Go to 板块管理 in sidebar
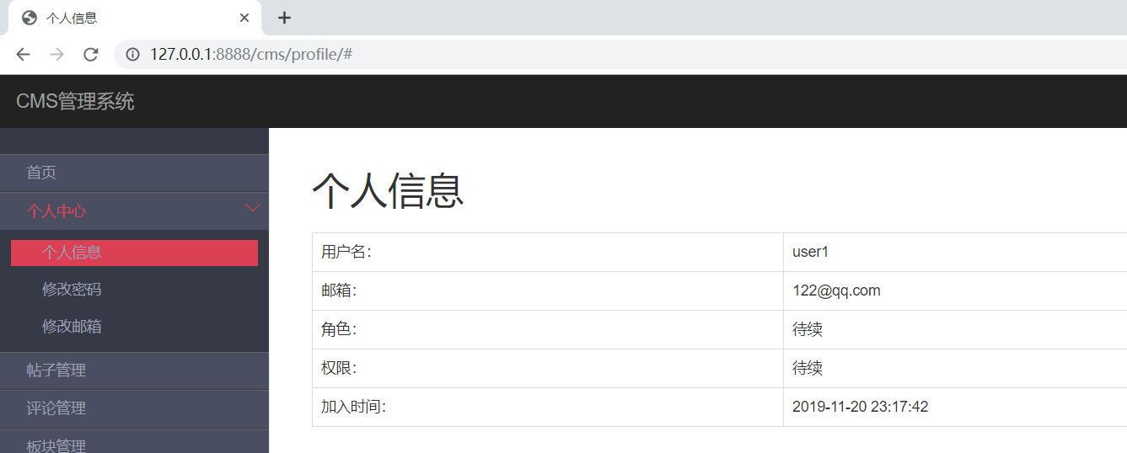Image resolution: width=1127 pixels, height=453 pixels. (134, 443)
